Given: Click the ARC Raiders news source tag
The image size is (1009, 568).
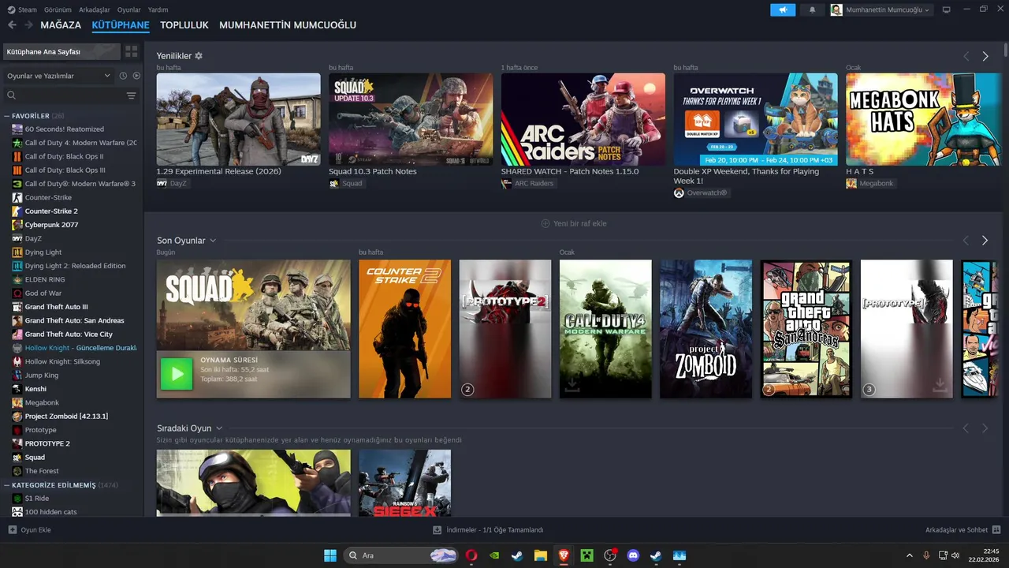Looking at the screenshot, I should pyautogui.click(x=528, y=183).
